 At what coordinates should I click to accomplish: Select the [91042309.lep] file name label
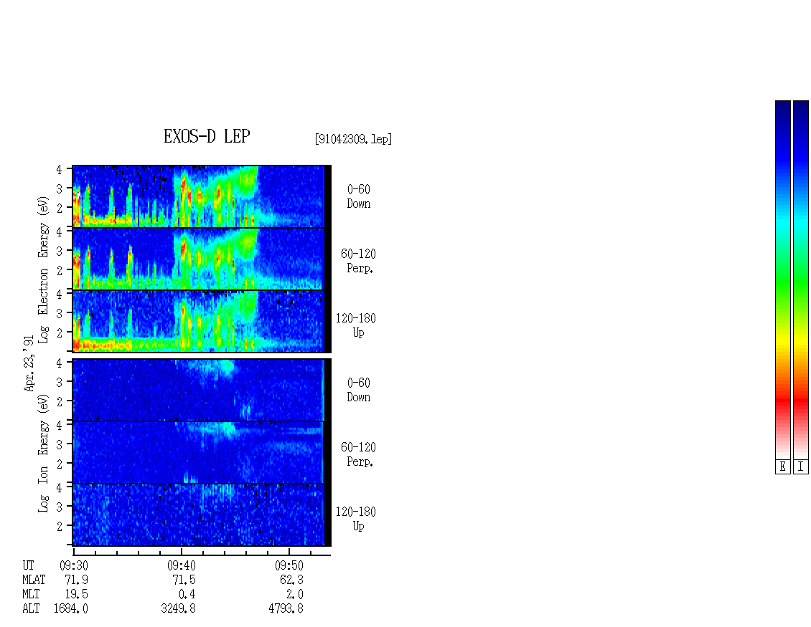point(353,139)
